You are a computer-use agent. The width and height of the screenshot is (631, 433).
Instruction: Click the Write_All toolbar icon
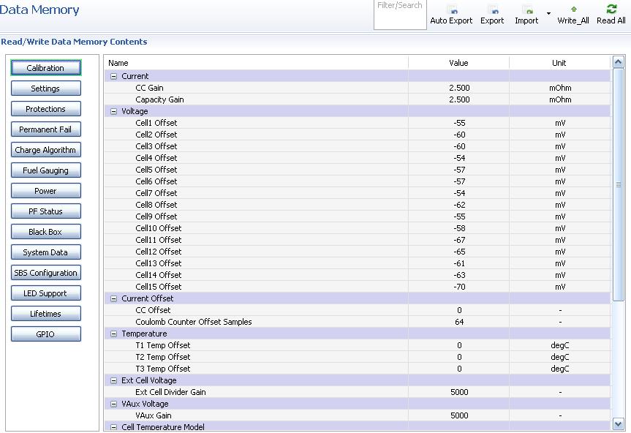click(573, 10)
